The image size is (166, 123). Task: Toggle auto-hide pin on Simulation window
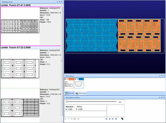point(161,98)
